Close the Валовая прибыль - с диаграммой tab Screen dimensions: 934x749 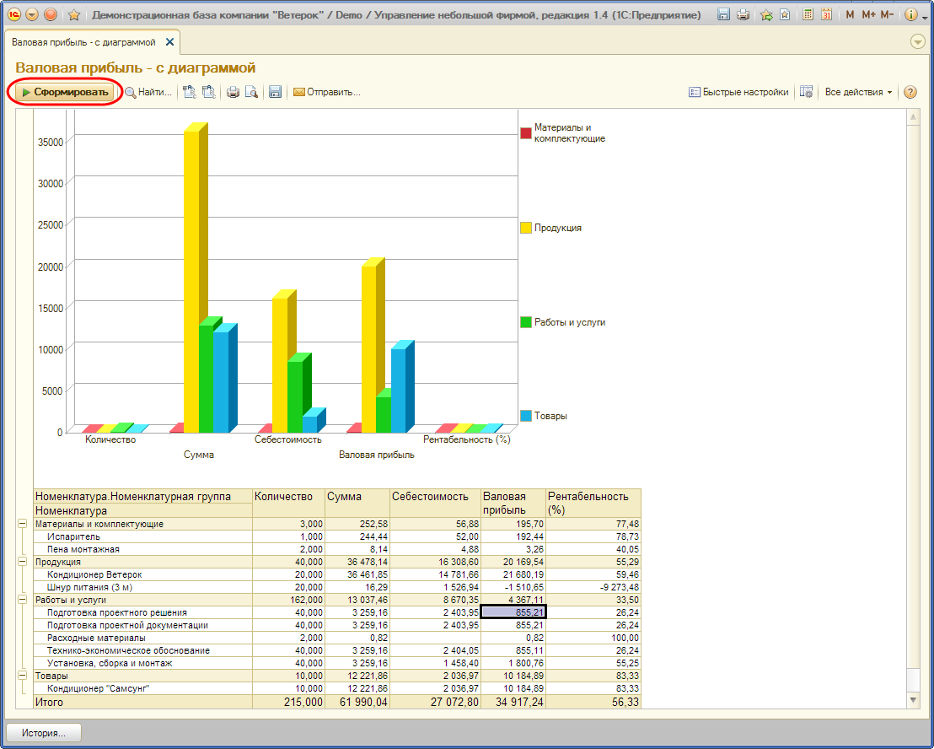click(169, 41)
